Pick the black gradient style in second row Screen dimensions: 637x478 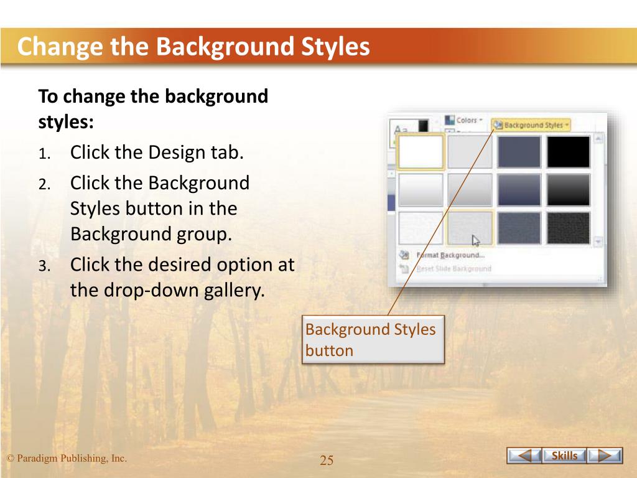click(x=568, y=190)
